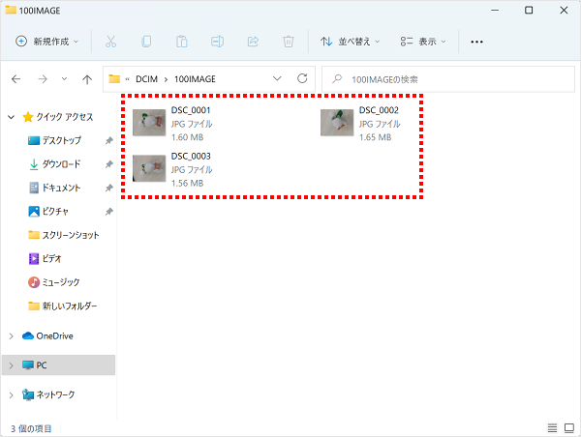Click the cut scissors icon in toolbar
The height and width of the screenshot is (437, 581).
tap(110, 42)
